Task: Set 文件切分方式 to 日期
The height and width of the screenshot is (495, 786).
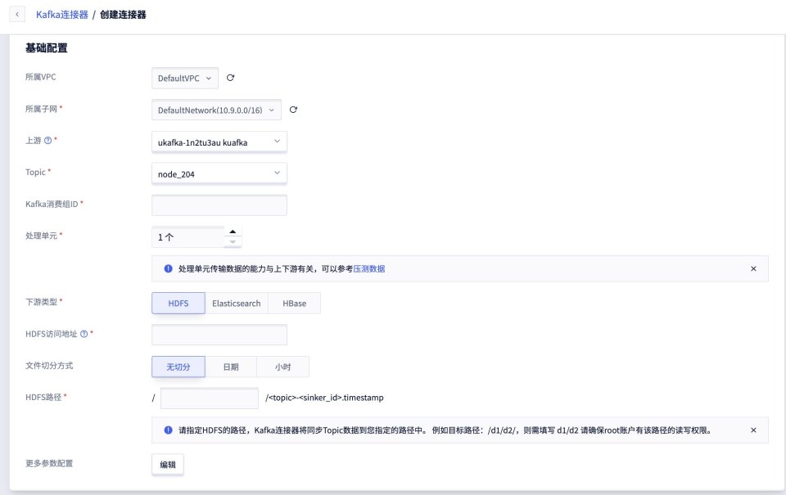Action: pyautogui.click(x=231, y=367)
